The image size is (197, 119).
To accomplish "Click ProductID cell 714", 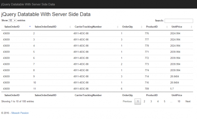I will (147, 76).
